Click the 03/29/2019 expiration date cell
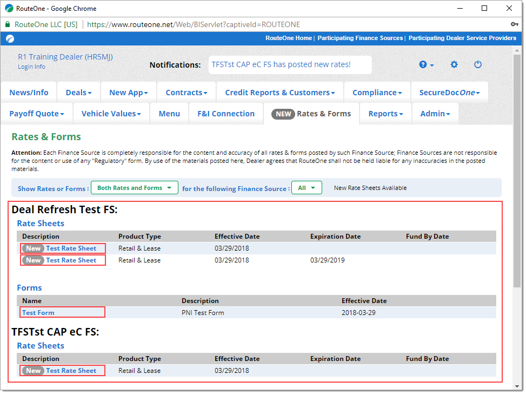The width and height of the screenshot is (526, 394). coord(327,260)
